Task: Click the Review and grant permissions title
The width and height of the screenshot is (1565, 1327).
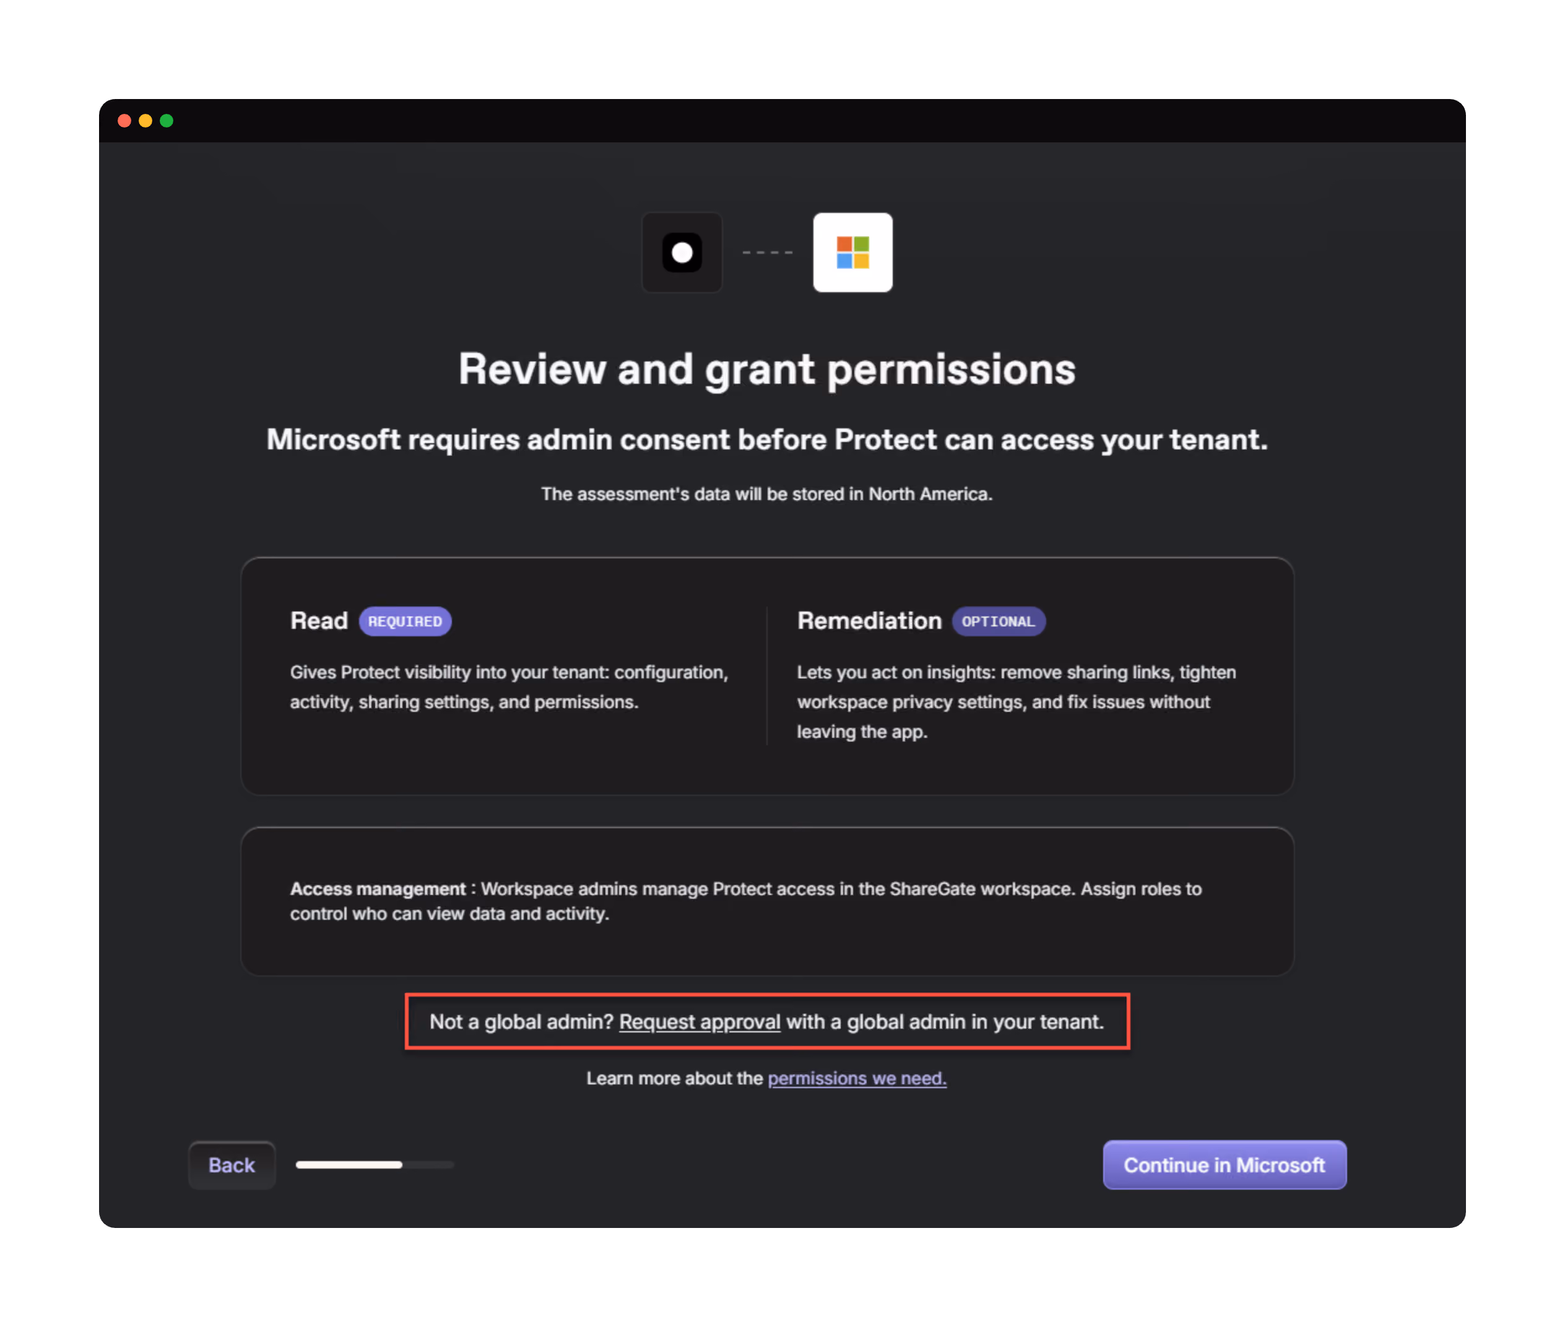Action: tap(766, 370)
